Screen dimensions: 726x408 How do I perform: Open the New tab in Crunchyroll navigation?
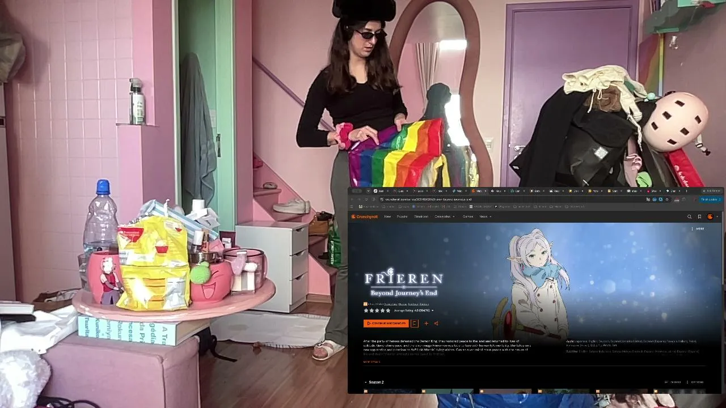coord(387,216)
